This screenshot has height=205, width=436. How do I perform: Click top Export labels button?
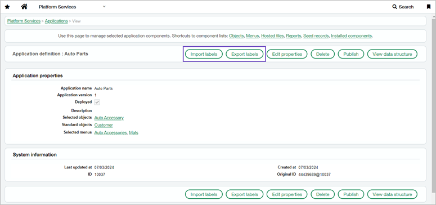click(x=245, y=54)
